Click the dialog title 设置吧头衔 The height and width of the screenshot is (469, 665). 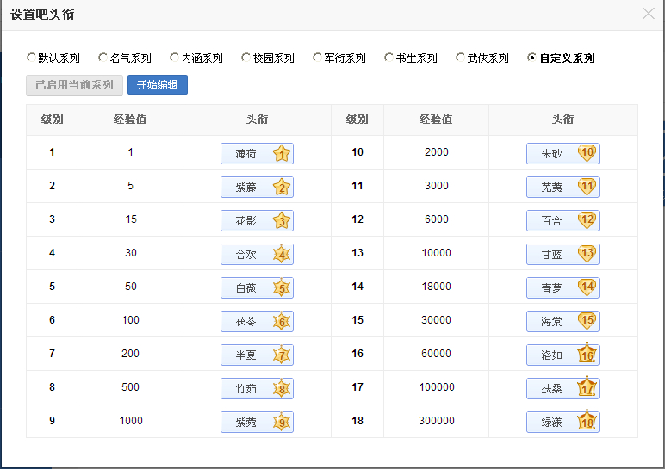tap(42, 15)
